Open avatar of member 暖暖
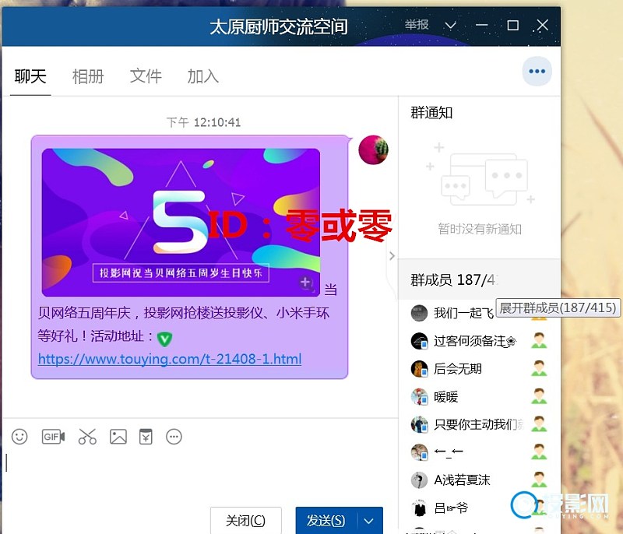623x534 pixels. [x=419, y=397]
